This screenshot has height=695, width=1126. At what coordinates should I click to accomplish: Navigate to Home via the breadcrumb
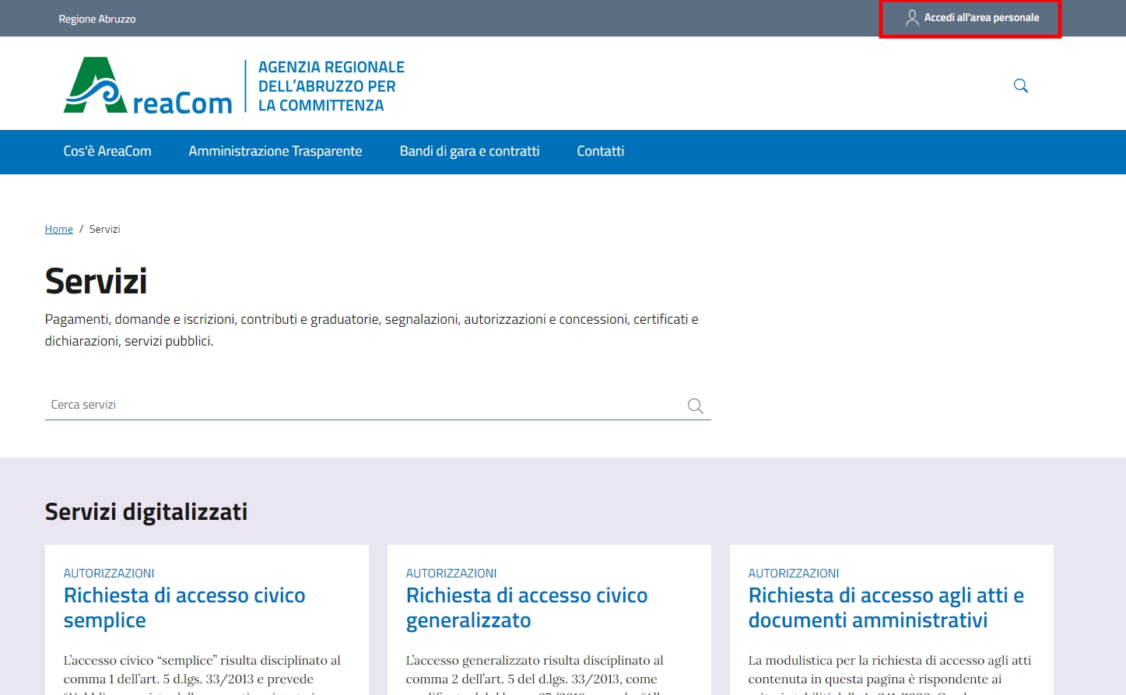58,229
